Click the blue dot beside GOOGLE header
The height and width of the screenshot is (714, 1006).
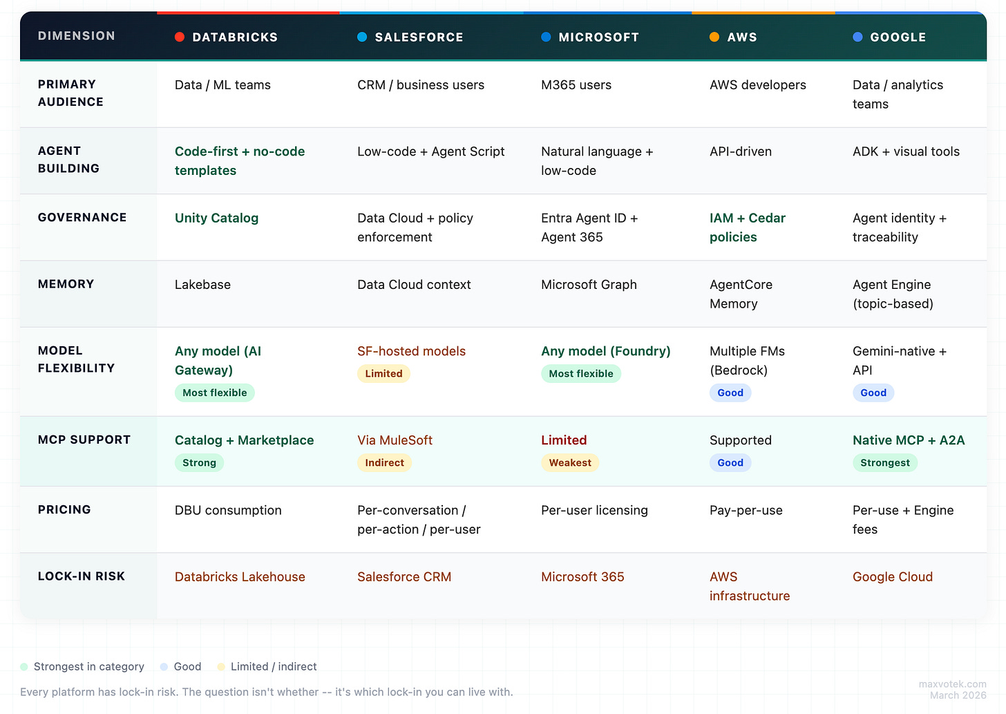point(857,37)
